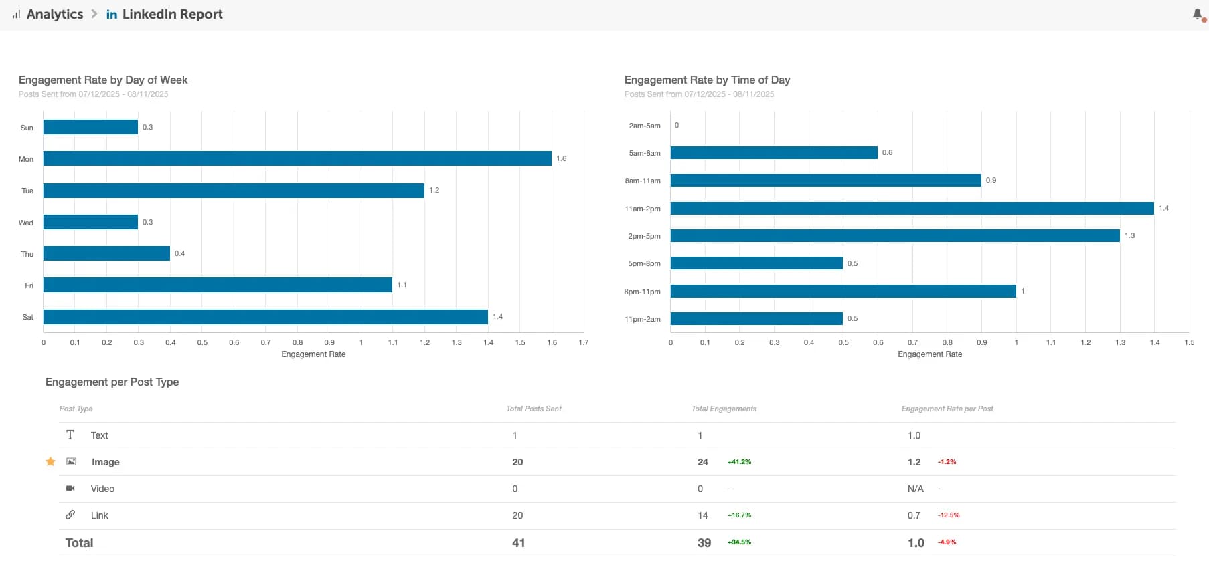Click the Video camera post type icon

pyautogui.click(x=70, y=488)
